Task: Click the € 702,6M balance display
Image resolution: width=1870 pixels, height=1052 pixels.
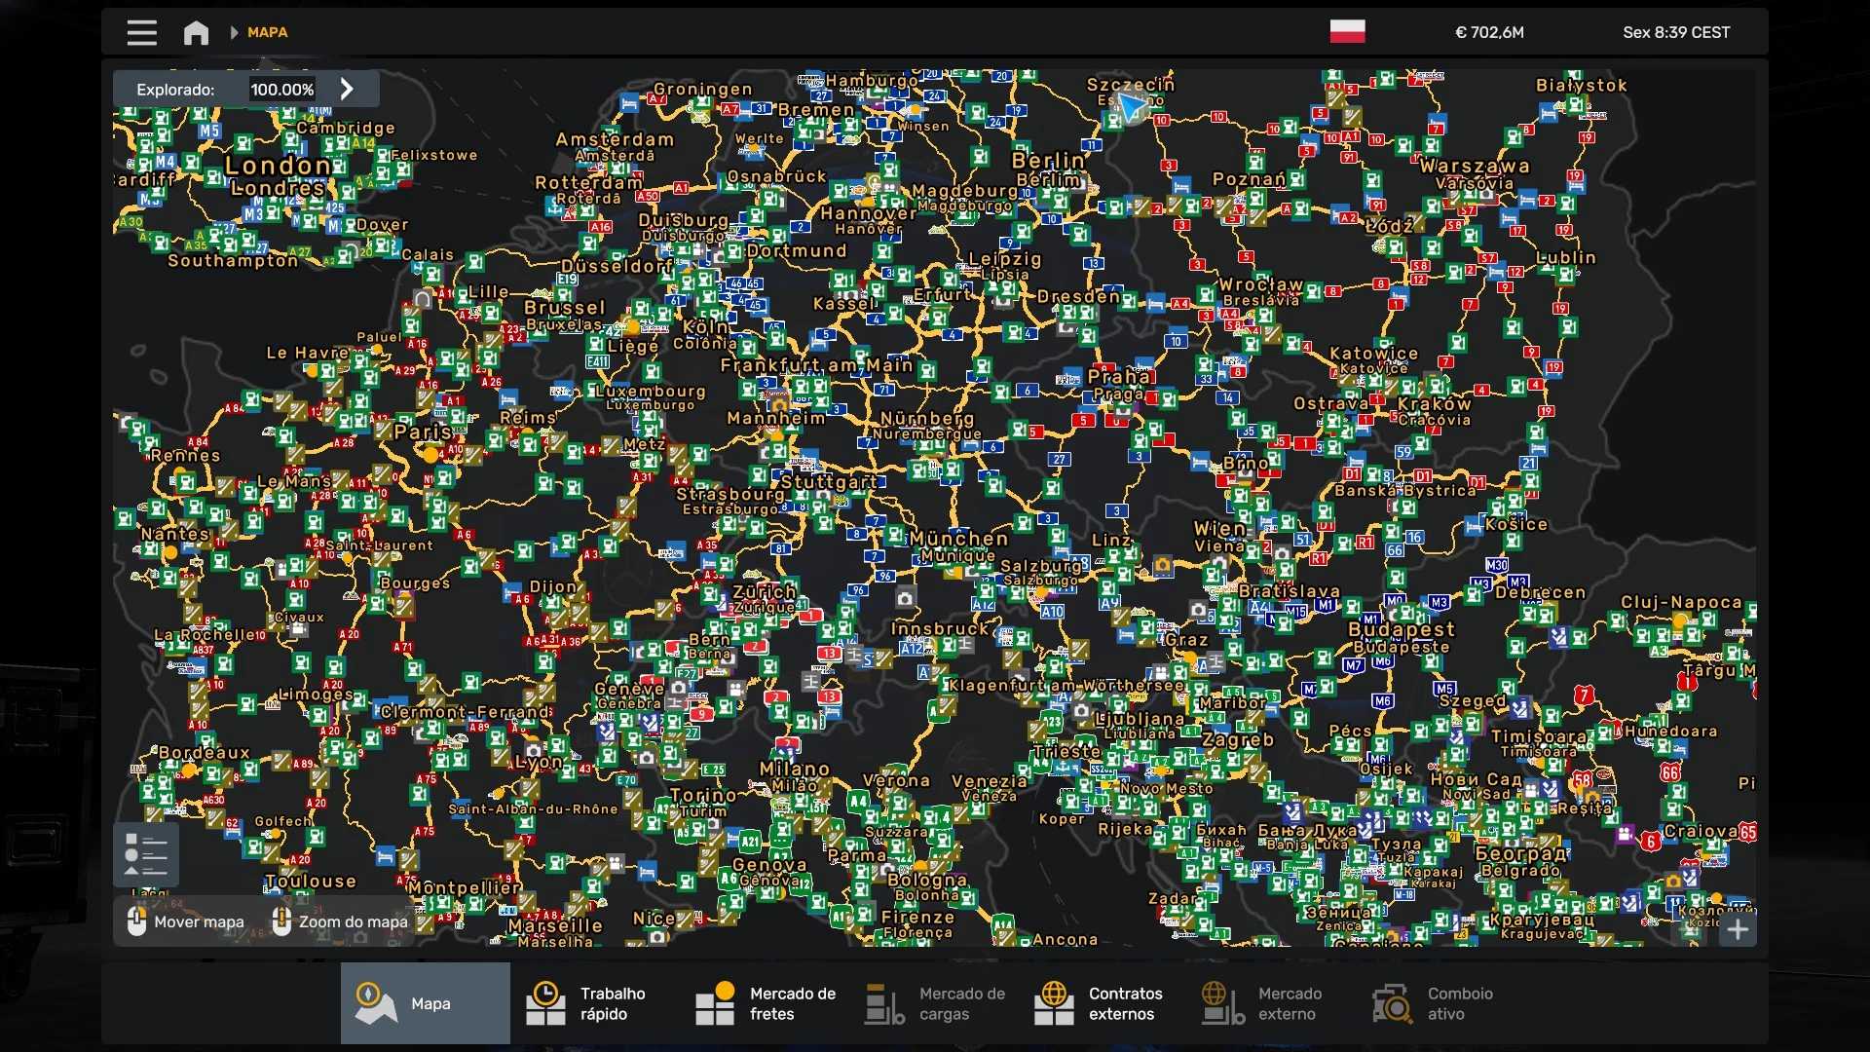Action: 1489,32
